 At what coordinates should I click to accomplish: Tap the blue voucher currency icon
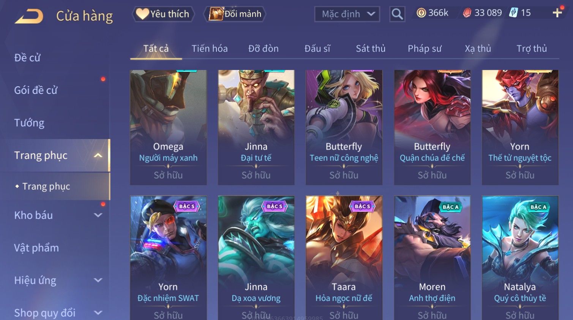coord(513,13)
